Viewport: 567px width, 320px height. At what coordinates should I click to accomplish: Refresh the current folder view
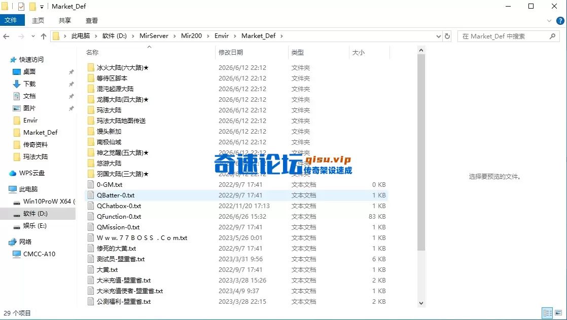point(447,36)
